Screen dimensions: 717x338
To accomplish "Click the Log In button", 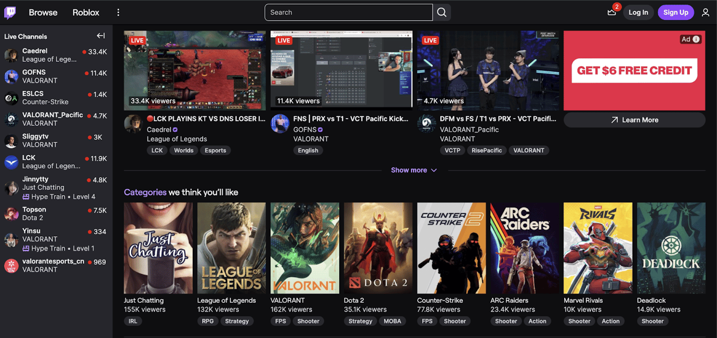I will coord(638,12).
